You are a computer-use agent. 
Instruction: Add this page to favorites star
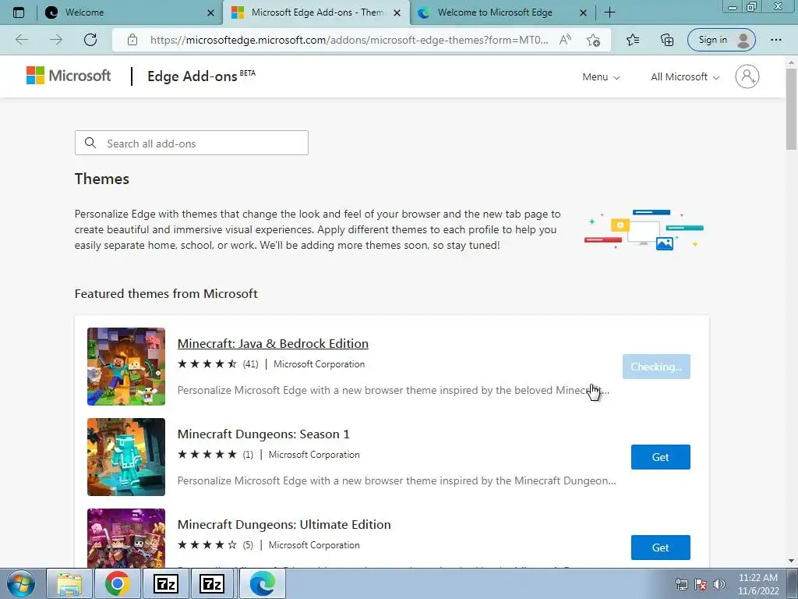[x=593, y=40]
